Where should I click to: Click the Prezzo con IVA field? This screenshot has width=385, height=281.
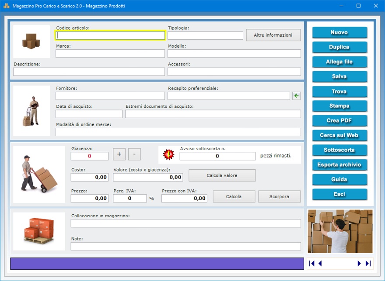click(x=184, y=198)
